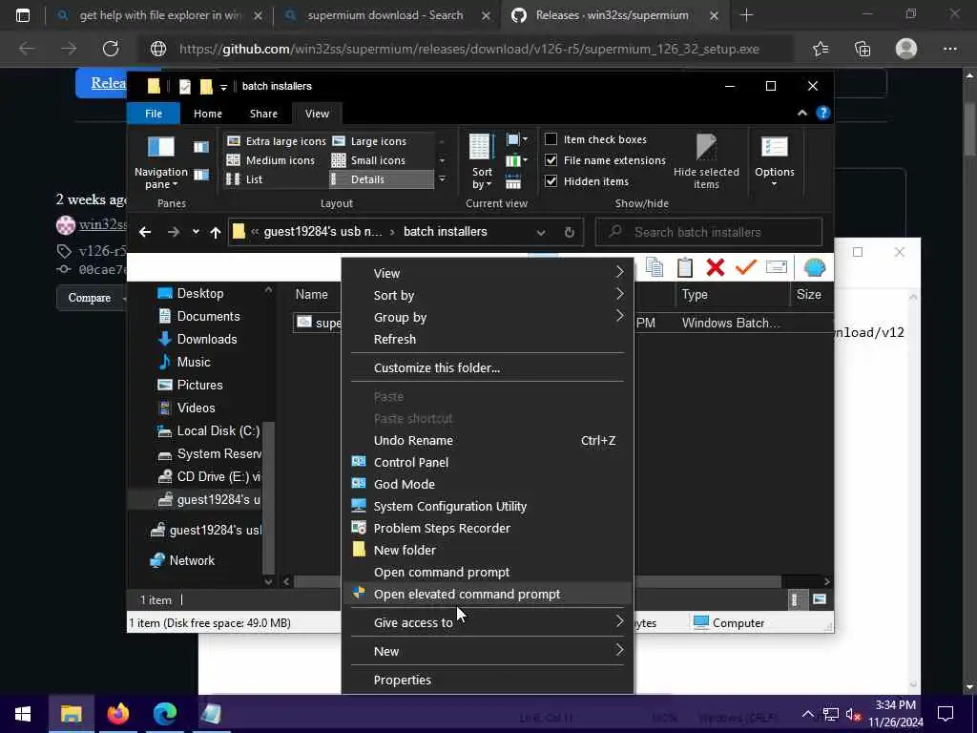
Task: Uncheck Hidden items
Action: tap(551, 181)
